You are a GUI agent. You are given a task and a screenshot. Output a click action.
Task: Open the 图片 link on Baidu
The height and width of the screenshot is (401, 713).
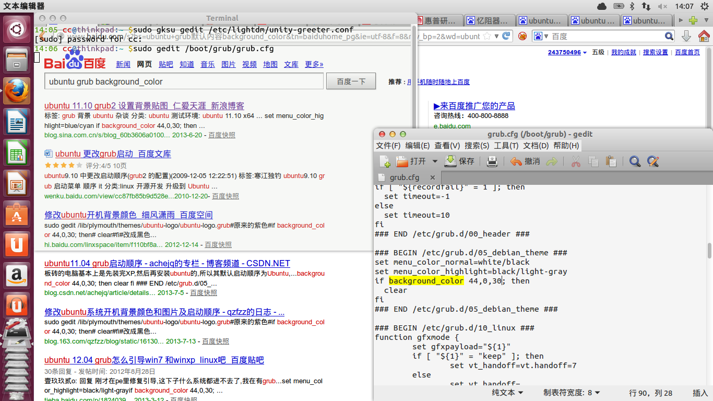(229, 64)
